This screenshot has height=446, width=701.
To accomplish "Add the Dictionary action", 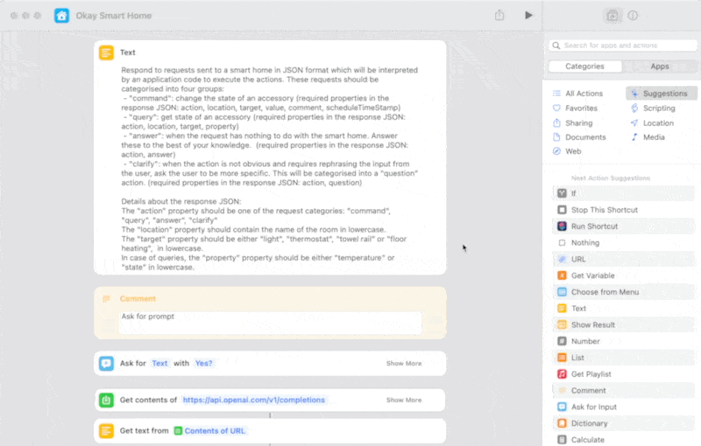I will click(589, 423).
